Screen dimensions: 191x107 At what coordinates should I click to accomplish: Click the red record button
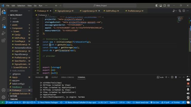point(188,84)
